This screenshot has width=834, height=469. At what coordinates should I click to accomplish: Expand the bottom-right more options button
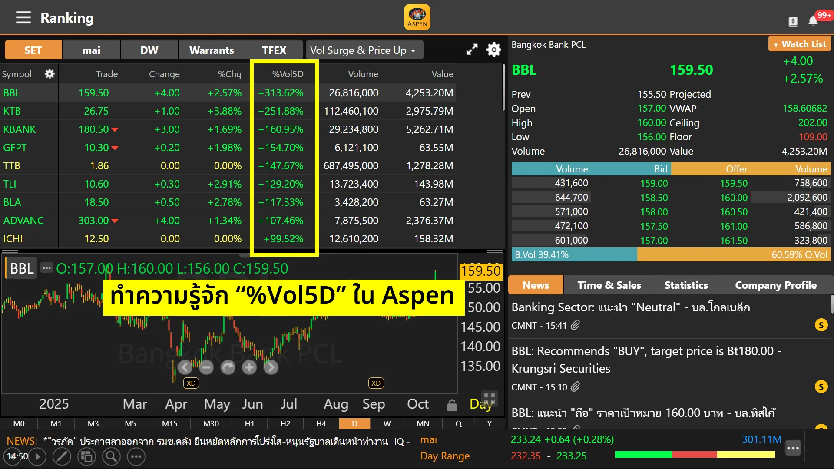point(793,448)
